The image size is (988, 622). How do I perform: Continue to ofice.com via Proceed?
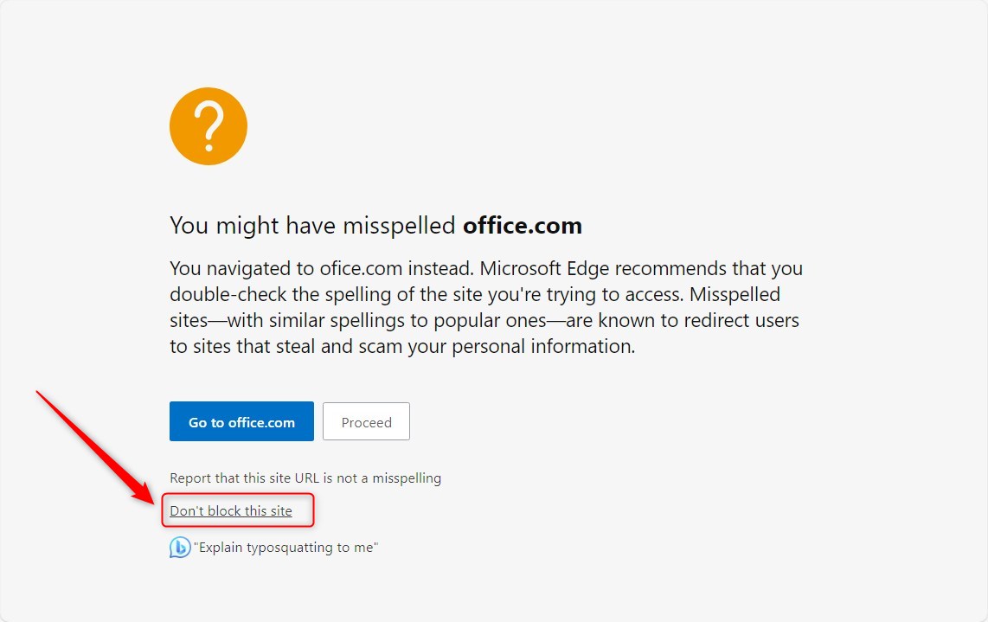366,421
